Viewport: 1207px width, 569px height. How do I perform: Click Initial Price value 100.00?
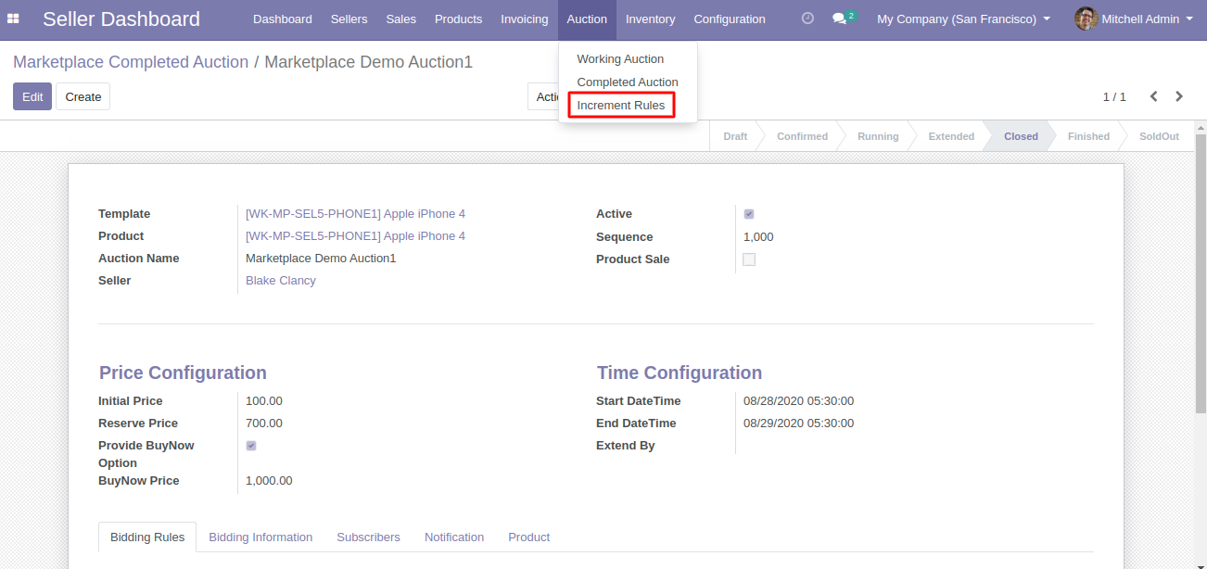[264, 401]
